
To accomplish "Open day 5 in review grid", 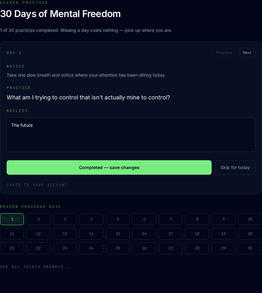I will click(118, 219).
